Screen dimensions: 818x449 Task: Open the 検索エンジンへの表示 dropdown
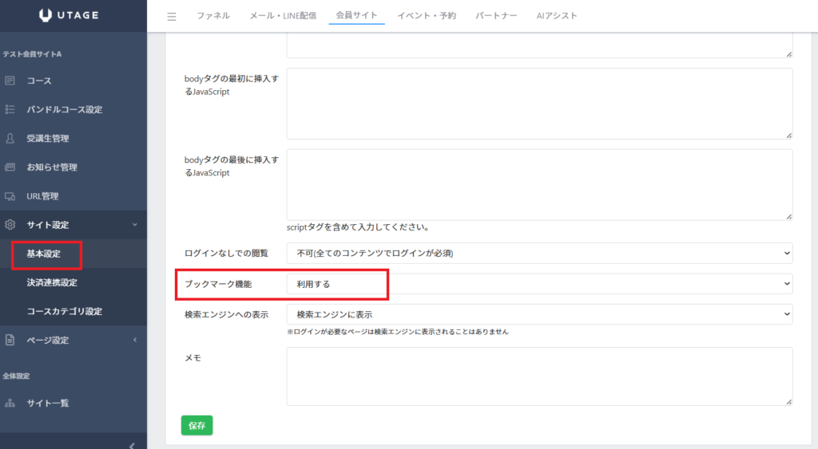(539, 314)
